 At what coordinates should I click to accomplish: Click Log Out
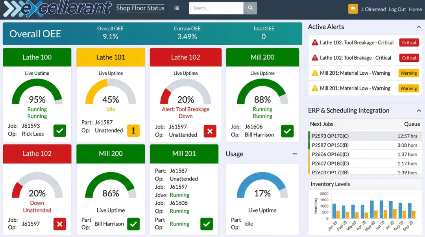397,9
